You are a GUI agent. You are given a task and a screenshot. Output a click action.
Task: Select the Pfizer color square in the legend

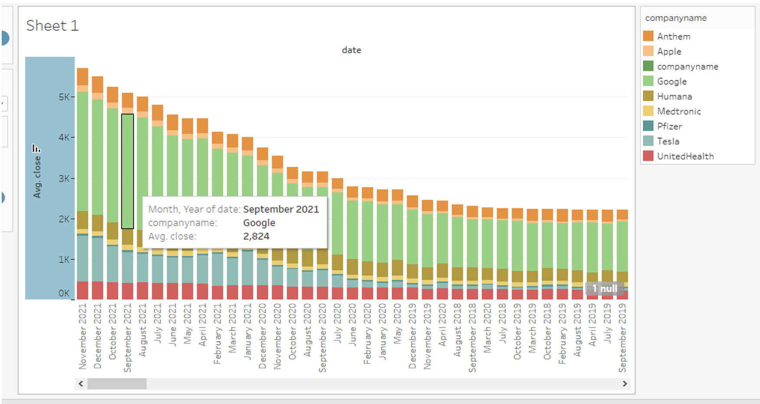[648, 126]
